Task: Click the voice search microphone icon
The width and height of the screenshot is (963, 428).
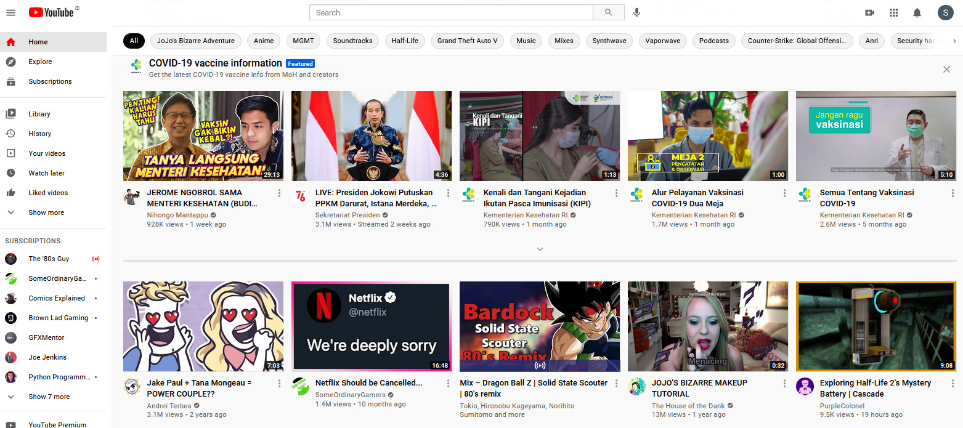Action: pos(637,12)
